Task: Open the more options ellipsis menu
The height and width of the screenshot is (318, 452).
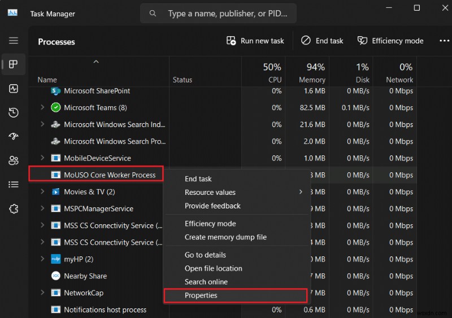Action: click(444, 41)
